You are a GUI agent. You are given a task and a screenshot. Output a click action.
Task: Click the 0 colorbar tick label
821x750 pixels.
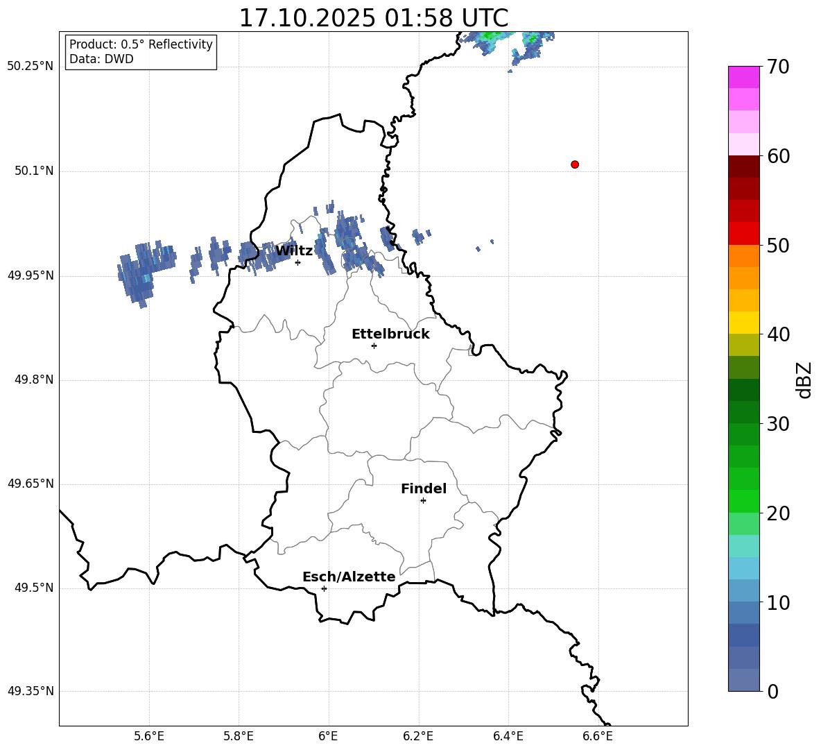click(773, 691)
